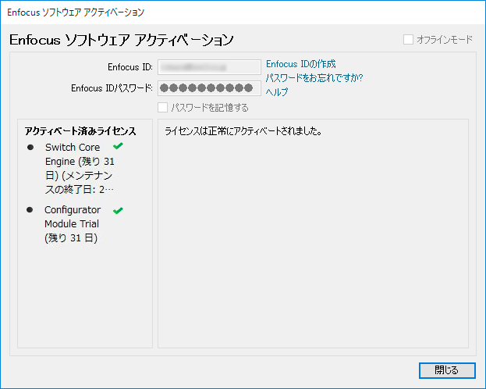Select the Switch Core Engine license entry
This screenshot has width=486, height=389.
click(x=80, y=168)
